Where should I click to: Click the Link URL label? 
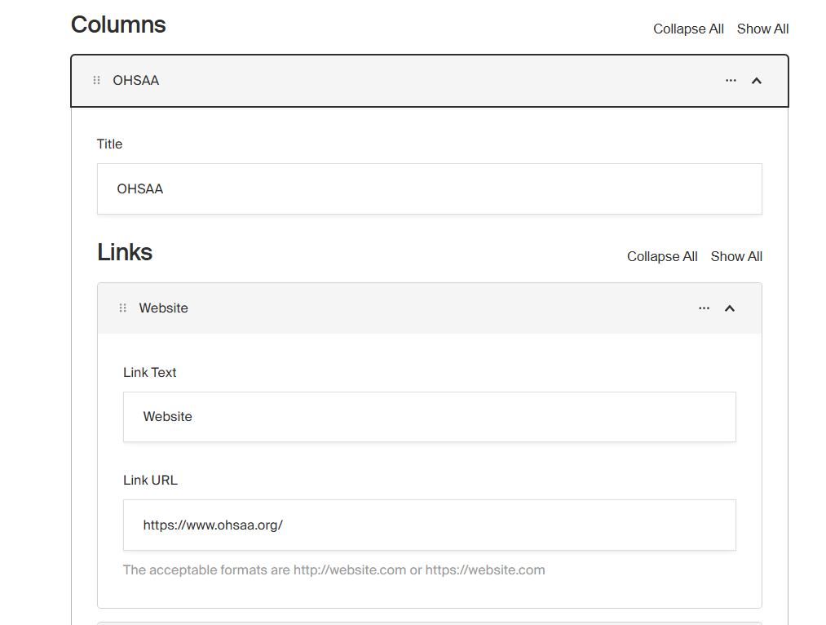[150, 480]
